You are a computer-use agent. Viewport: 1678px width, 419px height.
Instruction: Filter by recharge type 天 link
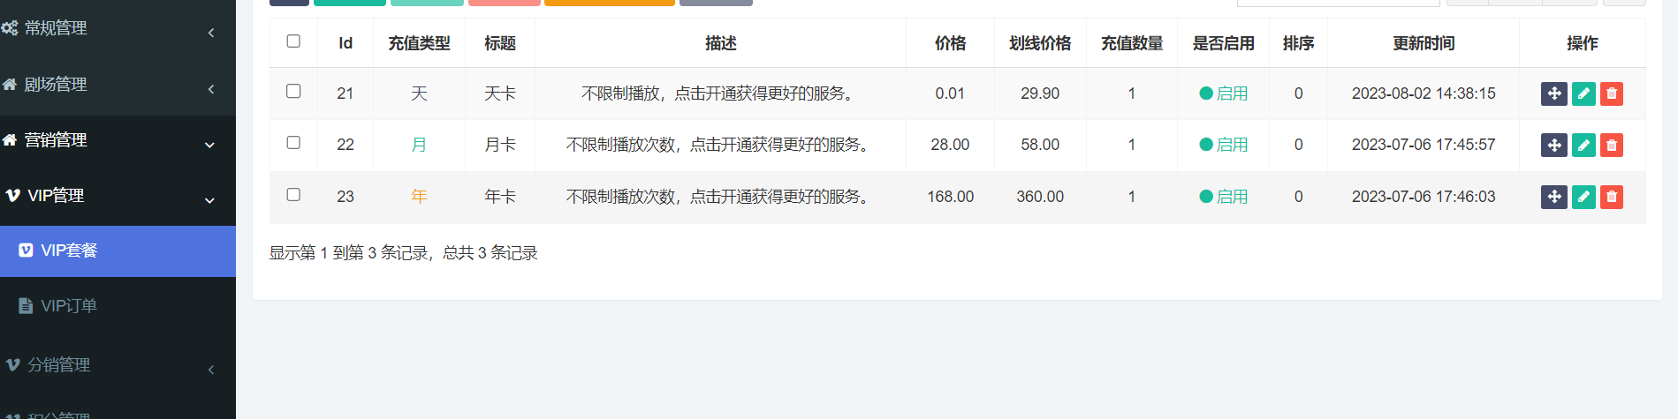point(419,94)
